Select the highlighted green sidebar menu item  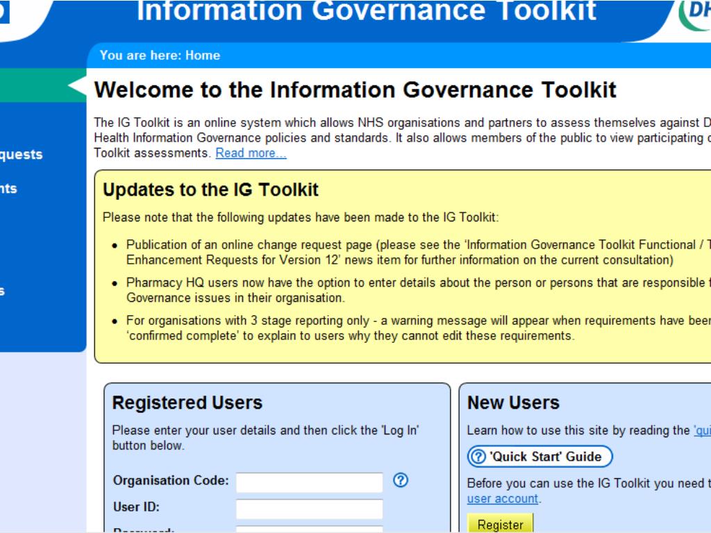point(43,85)
